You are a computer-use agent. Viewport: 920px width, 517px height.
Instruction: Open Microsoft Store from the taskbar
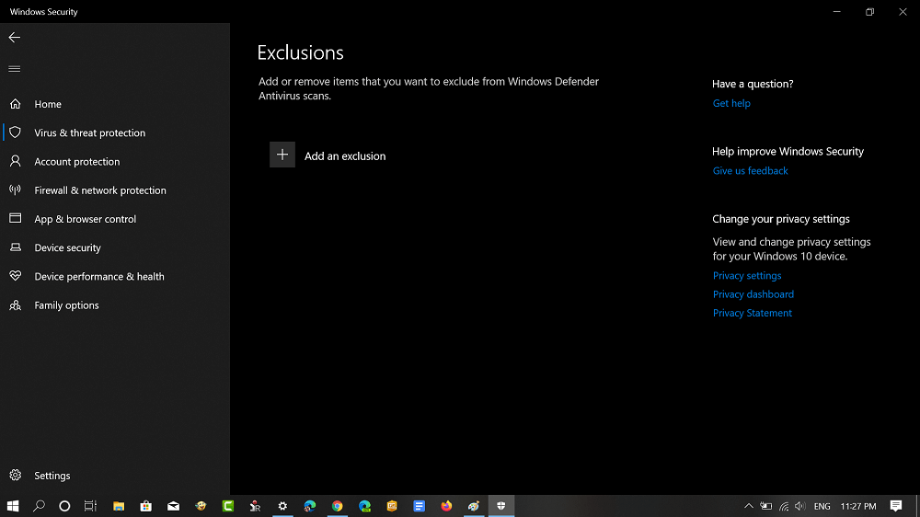[146, 506]
